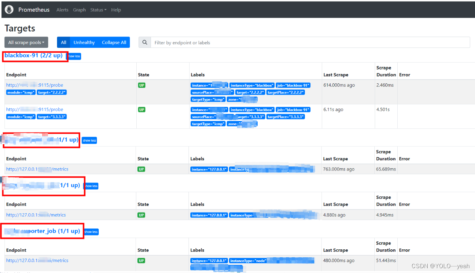Click the 2.460ms scrape duration value

(x=385, y=85)
